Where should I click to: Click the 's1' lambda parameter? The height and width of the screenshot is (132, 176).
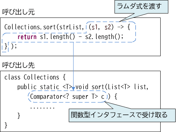click(94, 27)
